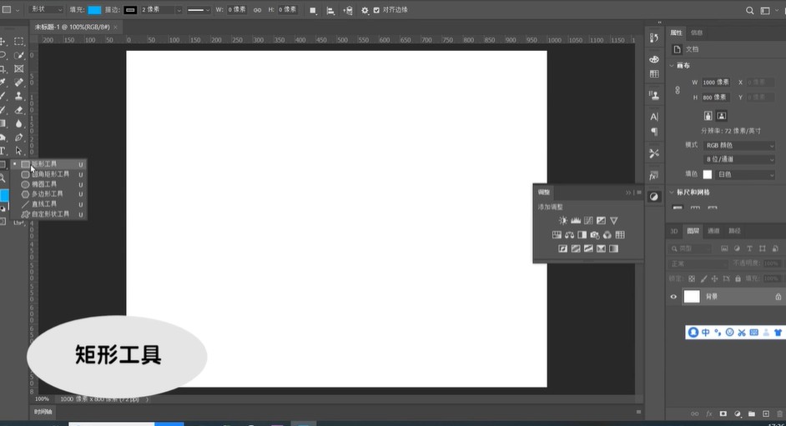Toggle the 对齐边缘 checkbox
The height and width of the screenshot is (426, 786).
click(x=376, y=10)
